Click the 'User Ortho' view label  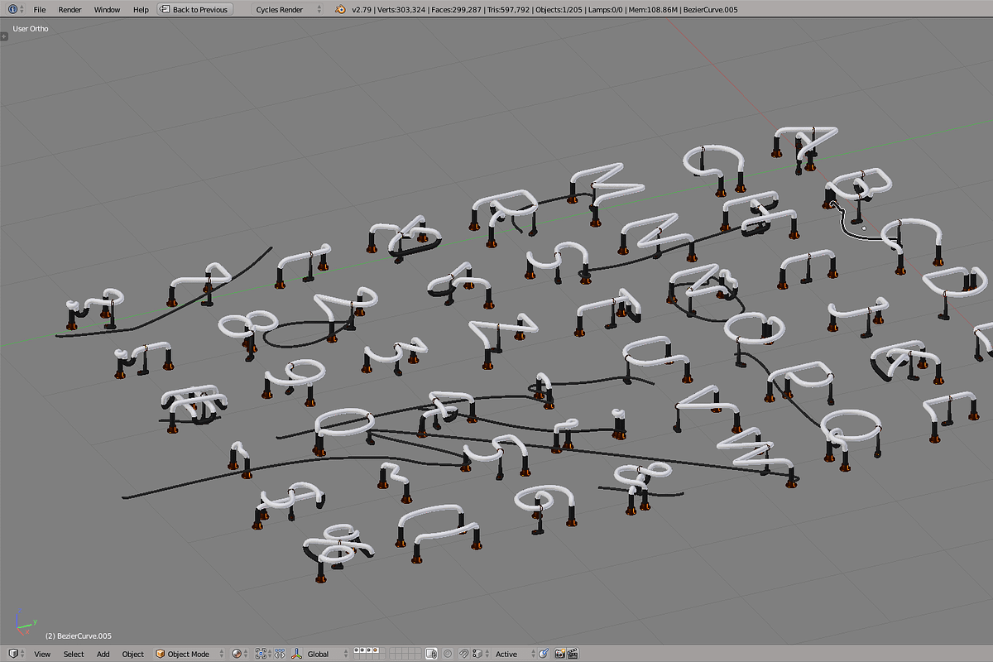[31, 29]
